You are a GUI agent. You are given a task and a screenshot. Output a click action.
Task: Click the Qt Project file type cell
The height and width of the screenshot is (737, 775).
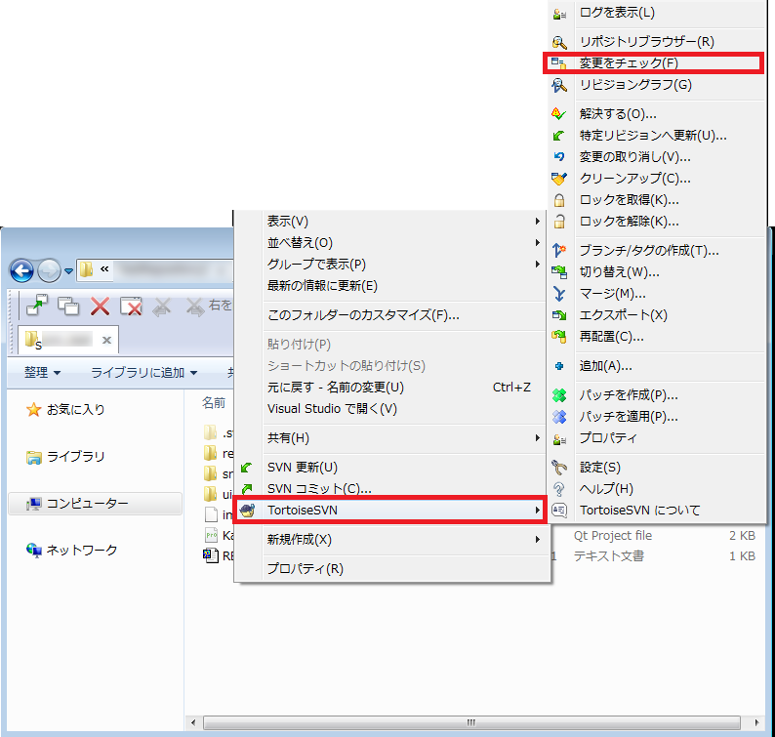coord(613,535)
